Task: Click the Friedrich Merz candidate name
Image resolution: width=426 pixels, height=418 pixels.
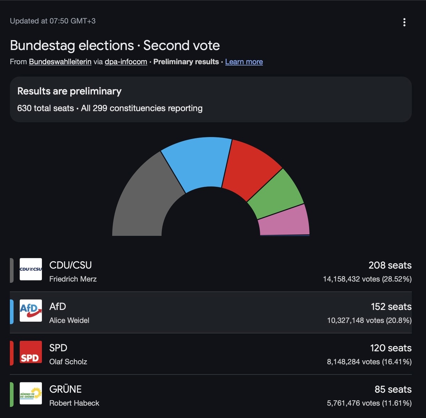Action: tap(73, 279)
